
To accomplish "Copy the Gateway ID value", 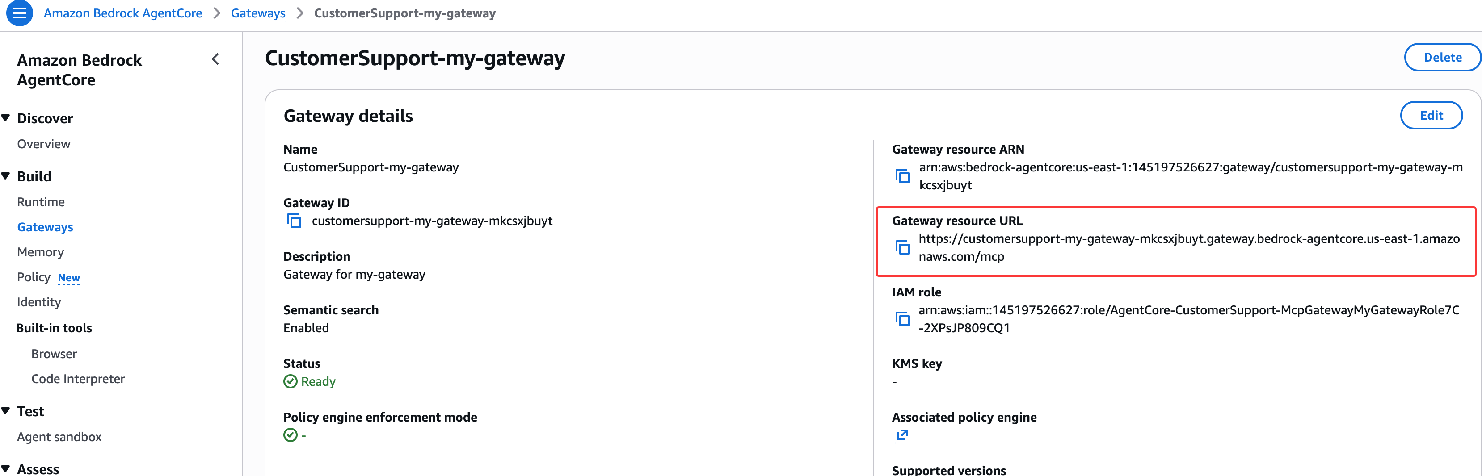I will (294, 221).
